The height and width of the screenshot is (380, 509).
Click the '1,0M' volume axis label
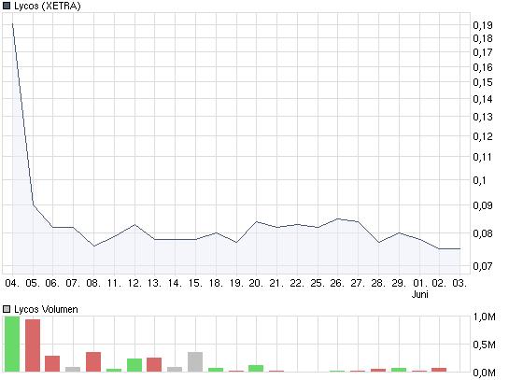point(484,317)
